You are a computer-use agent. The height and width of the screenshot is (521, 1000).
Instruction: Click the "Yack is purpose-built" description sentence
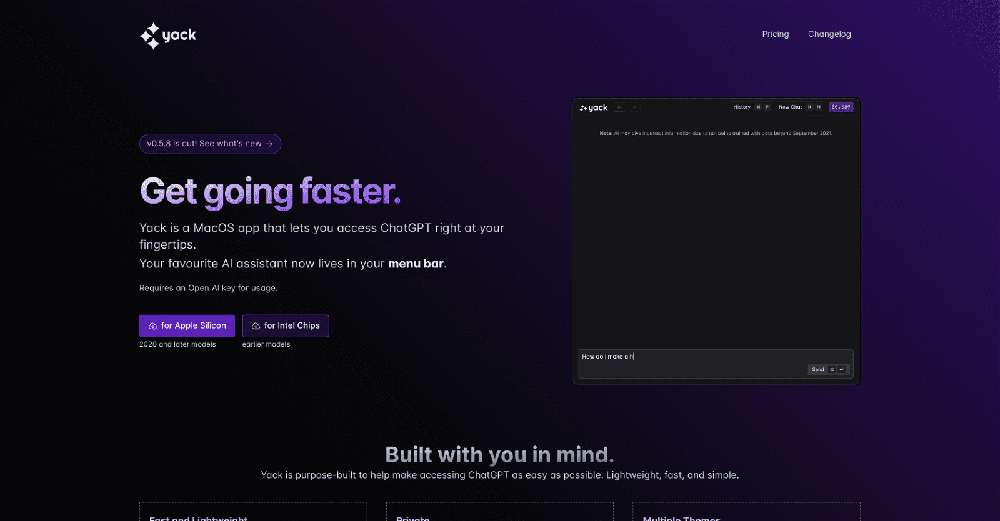[500, 475]
